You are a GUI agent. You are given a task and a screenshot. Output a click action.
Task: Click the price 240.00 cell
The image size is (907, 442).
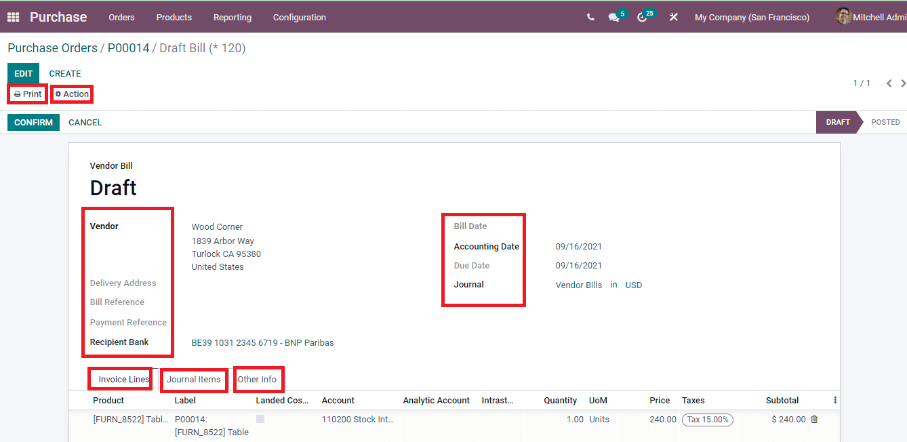(x=663, y=420)
